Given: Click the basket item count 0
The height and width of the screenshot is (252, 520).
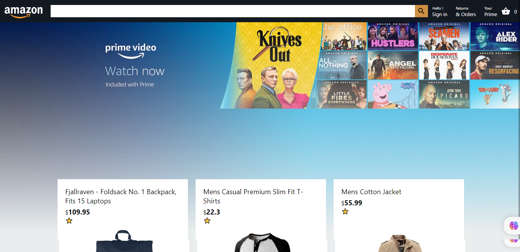Looking at the screenshot, I should coord(515,12).
